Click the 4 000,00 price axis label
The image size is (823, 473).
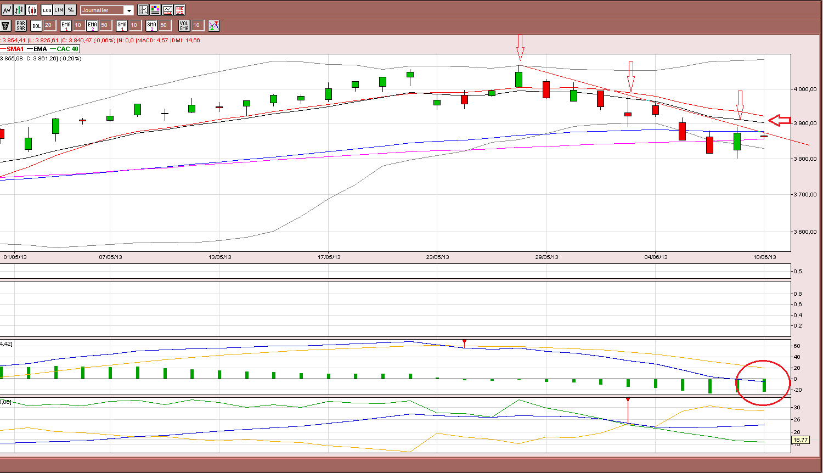pyautogui.click(x=805, y=89)
